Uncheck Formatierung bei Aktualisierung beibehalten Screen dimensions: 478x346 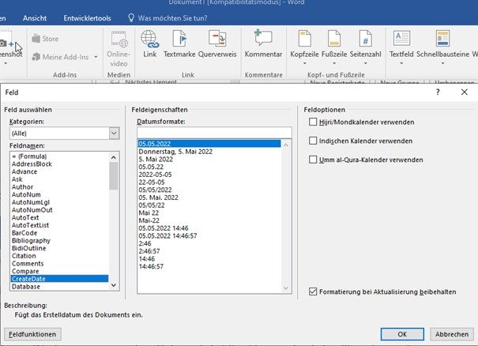click(x=314, y=291)
